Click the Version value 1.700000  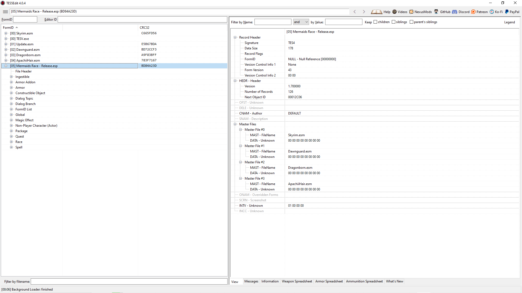[x=294, y=86]
